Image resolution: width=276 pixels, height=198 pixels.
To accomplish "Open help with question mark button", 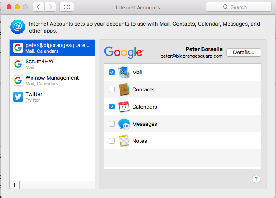I will point(256,179).
